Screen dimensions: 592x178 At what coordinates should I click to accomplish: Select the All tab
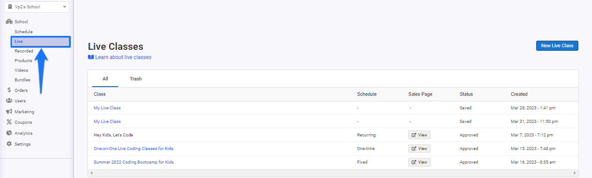tap(105, 79)
